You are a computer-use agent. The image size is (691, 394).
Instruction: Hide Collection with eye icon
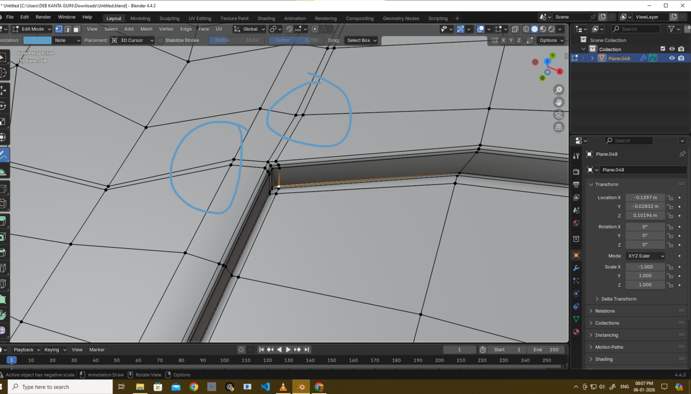672,49
